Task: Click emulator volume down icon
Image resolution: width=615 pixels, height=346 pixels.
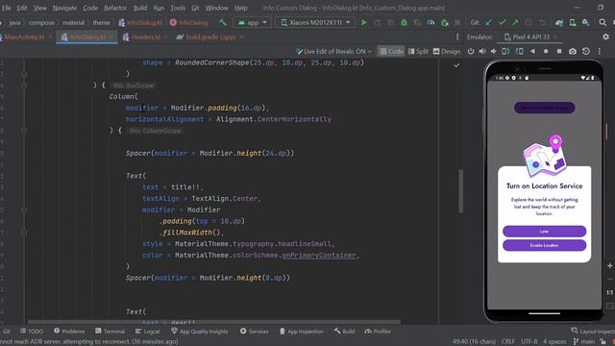Action: (x=493, y=51)
